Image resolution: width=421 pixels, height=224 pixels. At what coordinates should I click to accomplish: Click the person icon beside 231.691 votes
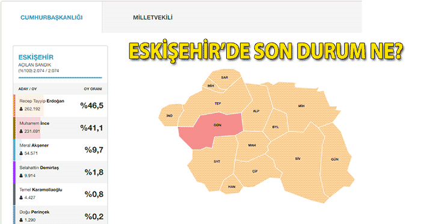(x=21, y=132)
